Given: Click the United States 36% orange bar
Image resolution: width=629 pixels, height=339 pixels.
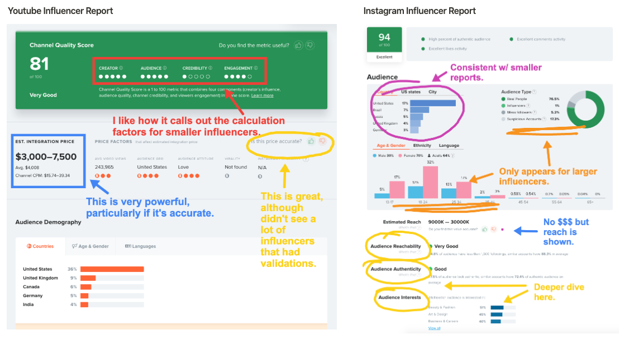Looking at the screenshot, I should point(112,269).
